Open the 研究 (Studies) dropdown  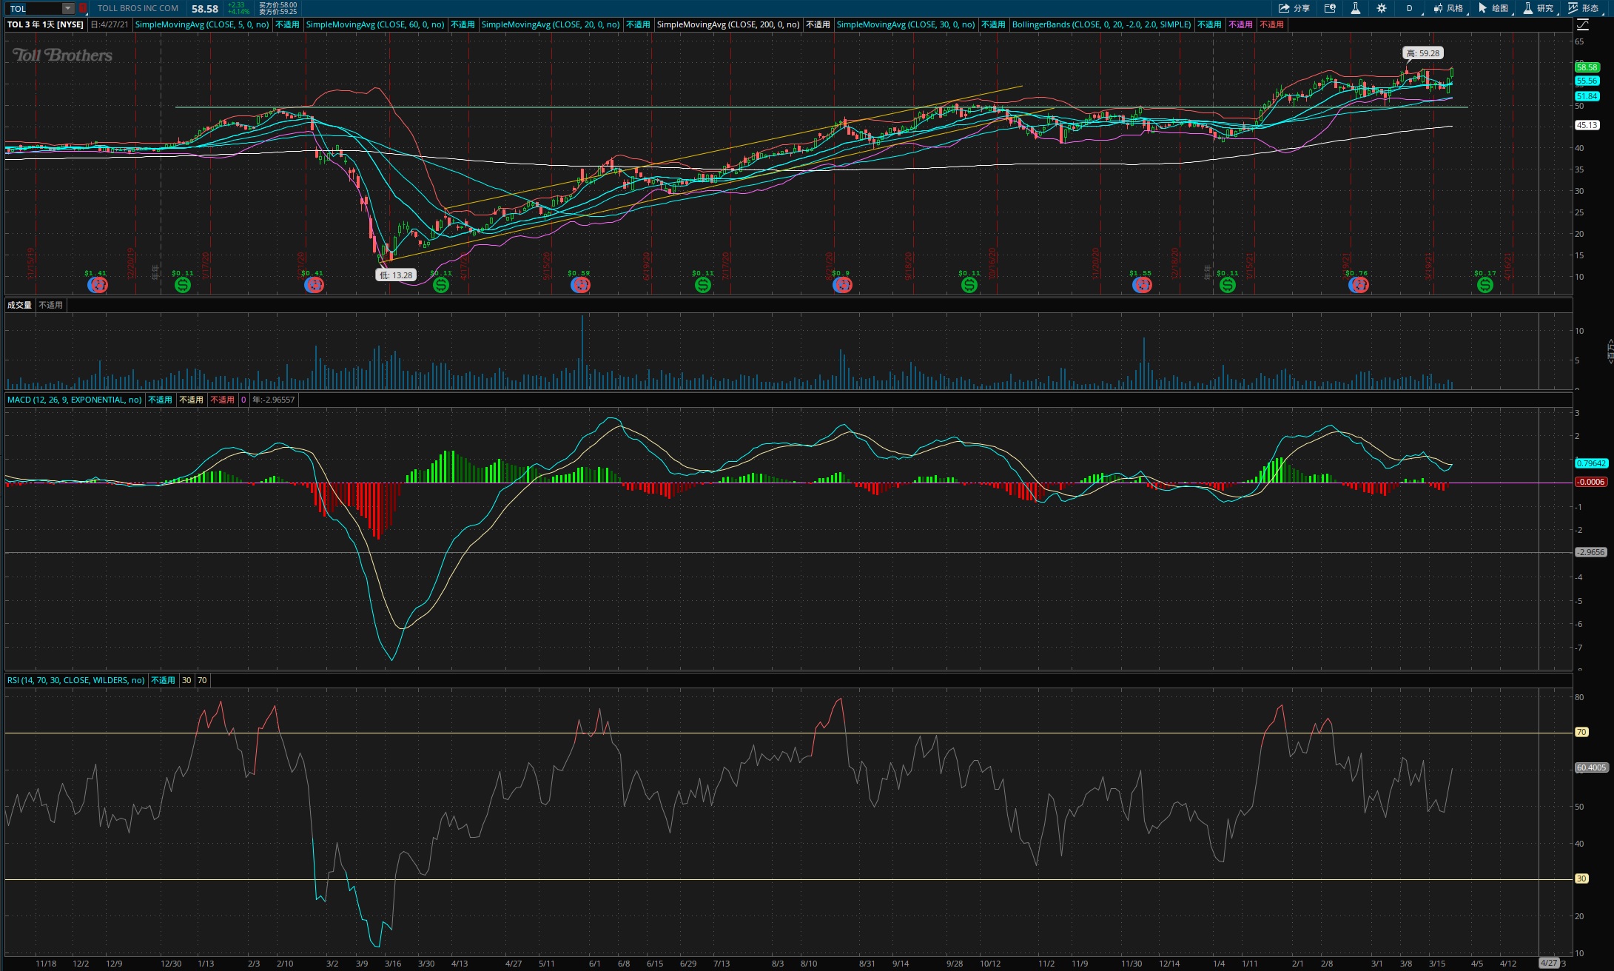click(1539, 8)
